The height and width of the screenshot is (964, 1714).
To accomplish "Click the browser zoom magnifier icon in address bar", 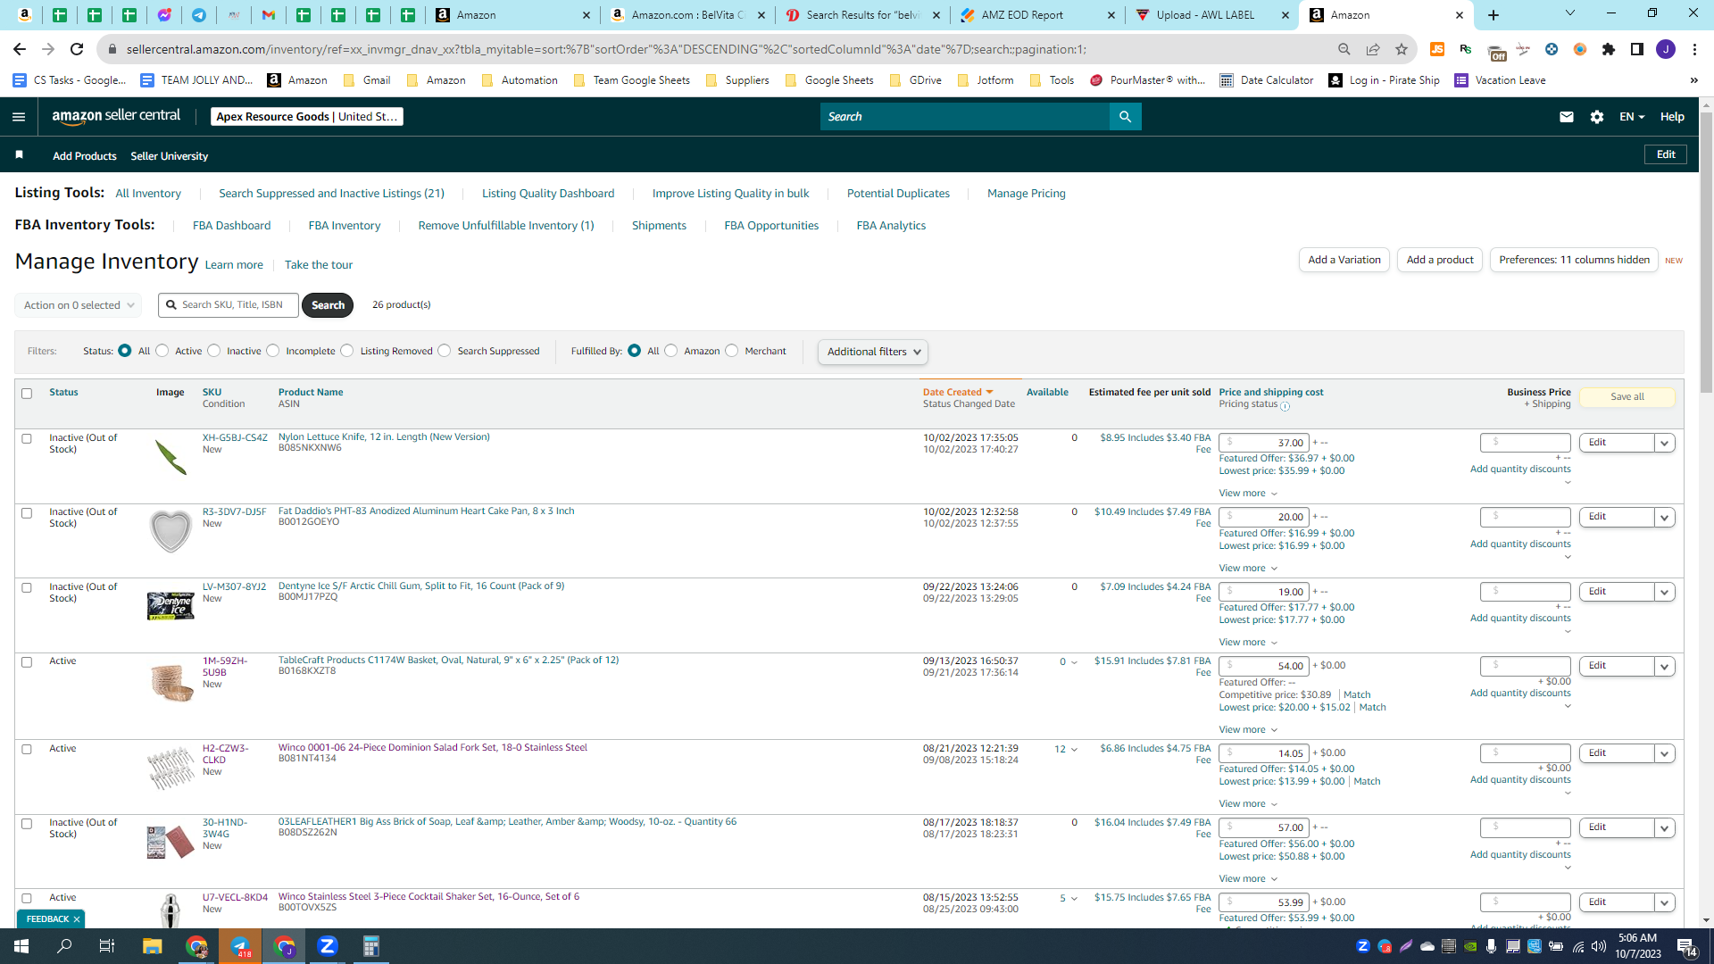I will [x=1344, y=49].
